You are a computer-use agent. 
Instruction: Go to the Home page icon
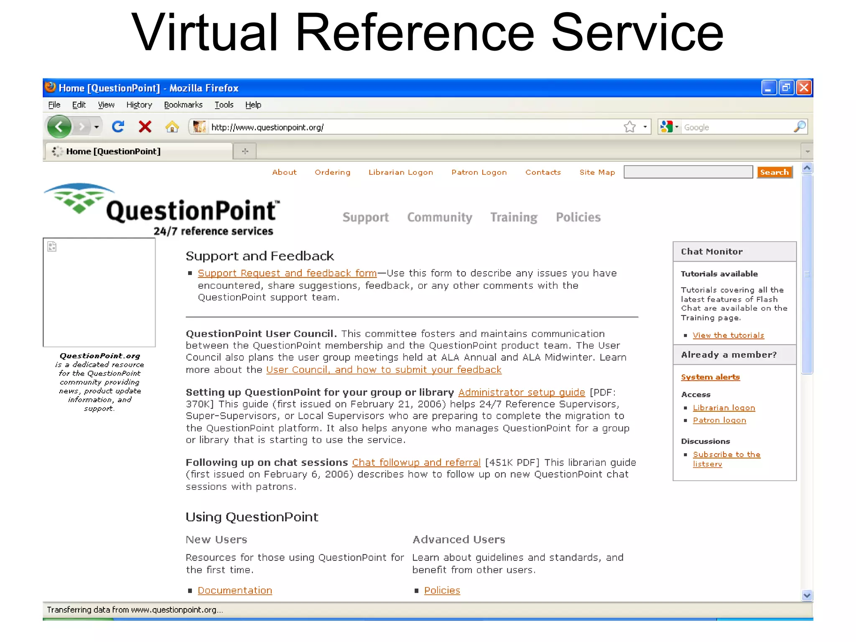click(172, 127)
